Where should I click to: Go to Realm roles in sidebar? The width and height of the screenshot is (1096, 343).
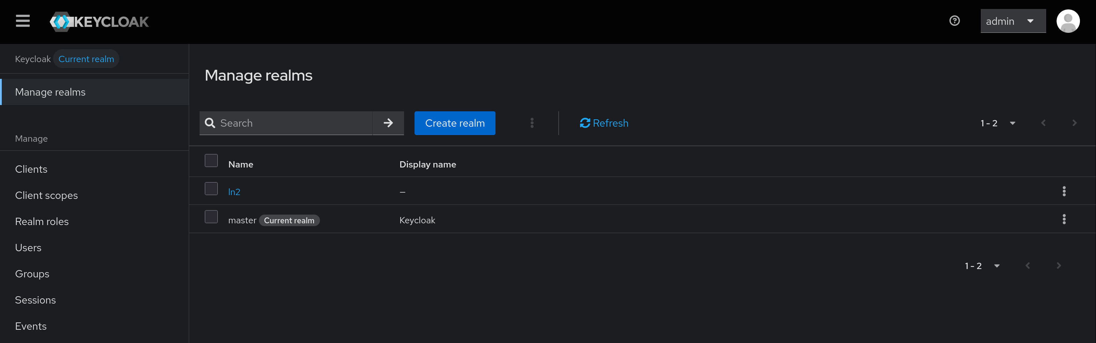pyautogui.click(x=42, y=222)
